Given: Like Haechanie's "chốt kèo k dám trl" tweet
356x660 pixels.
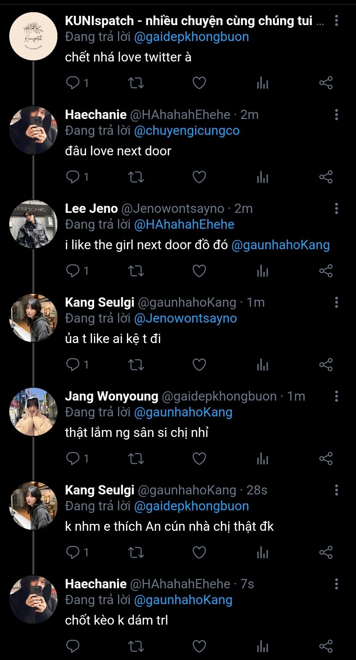Looking at the screenshot, I should [x=199, y=646].
